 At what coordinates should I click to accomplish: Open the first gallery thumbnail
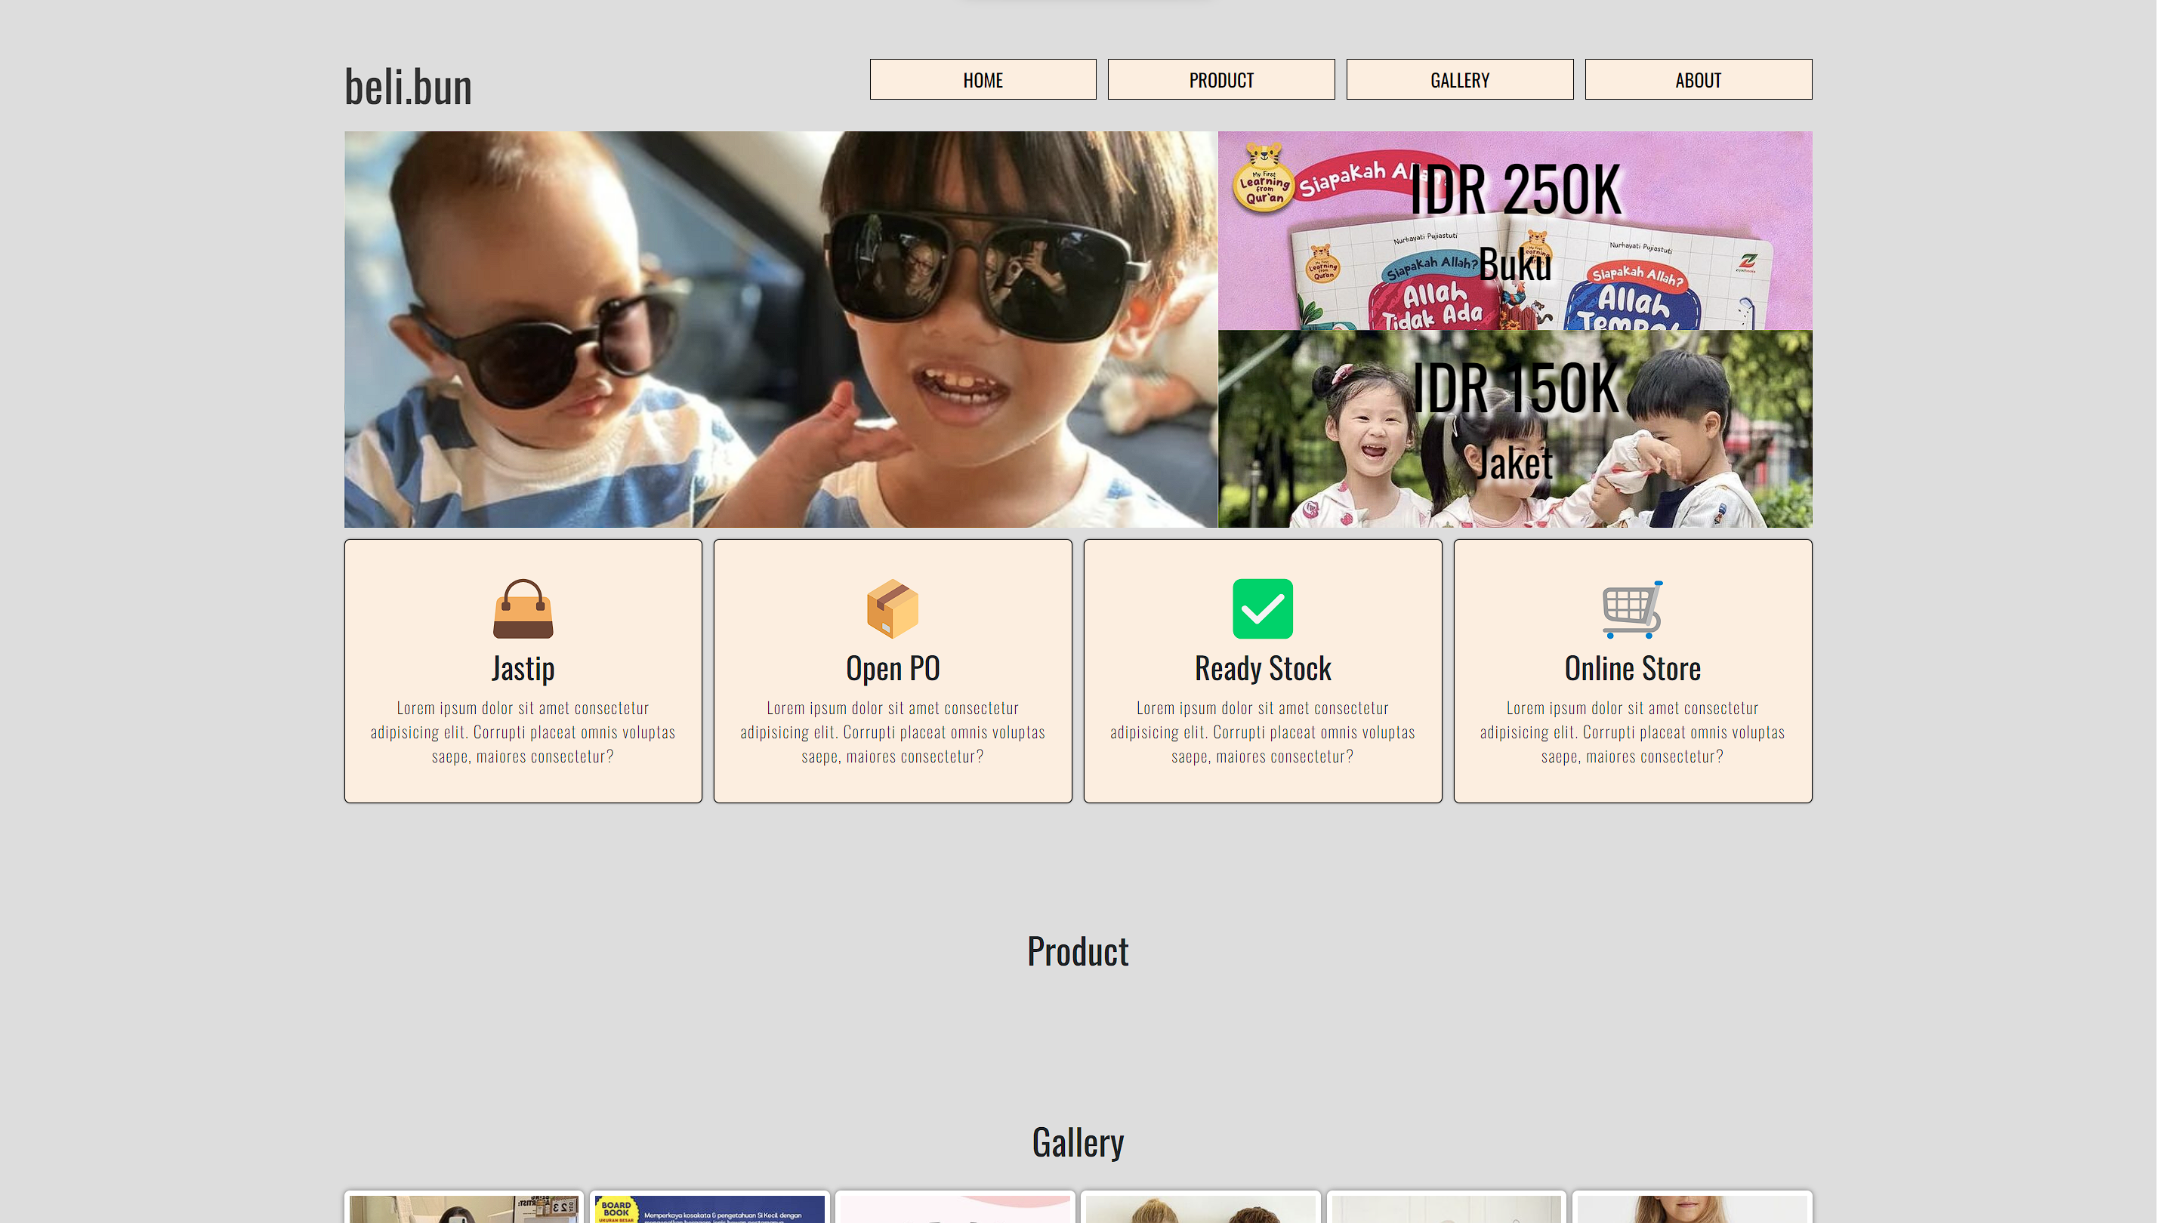[464, 1208]
